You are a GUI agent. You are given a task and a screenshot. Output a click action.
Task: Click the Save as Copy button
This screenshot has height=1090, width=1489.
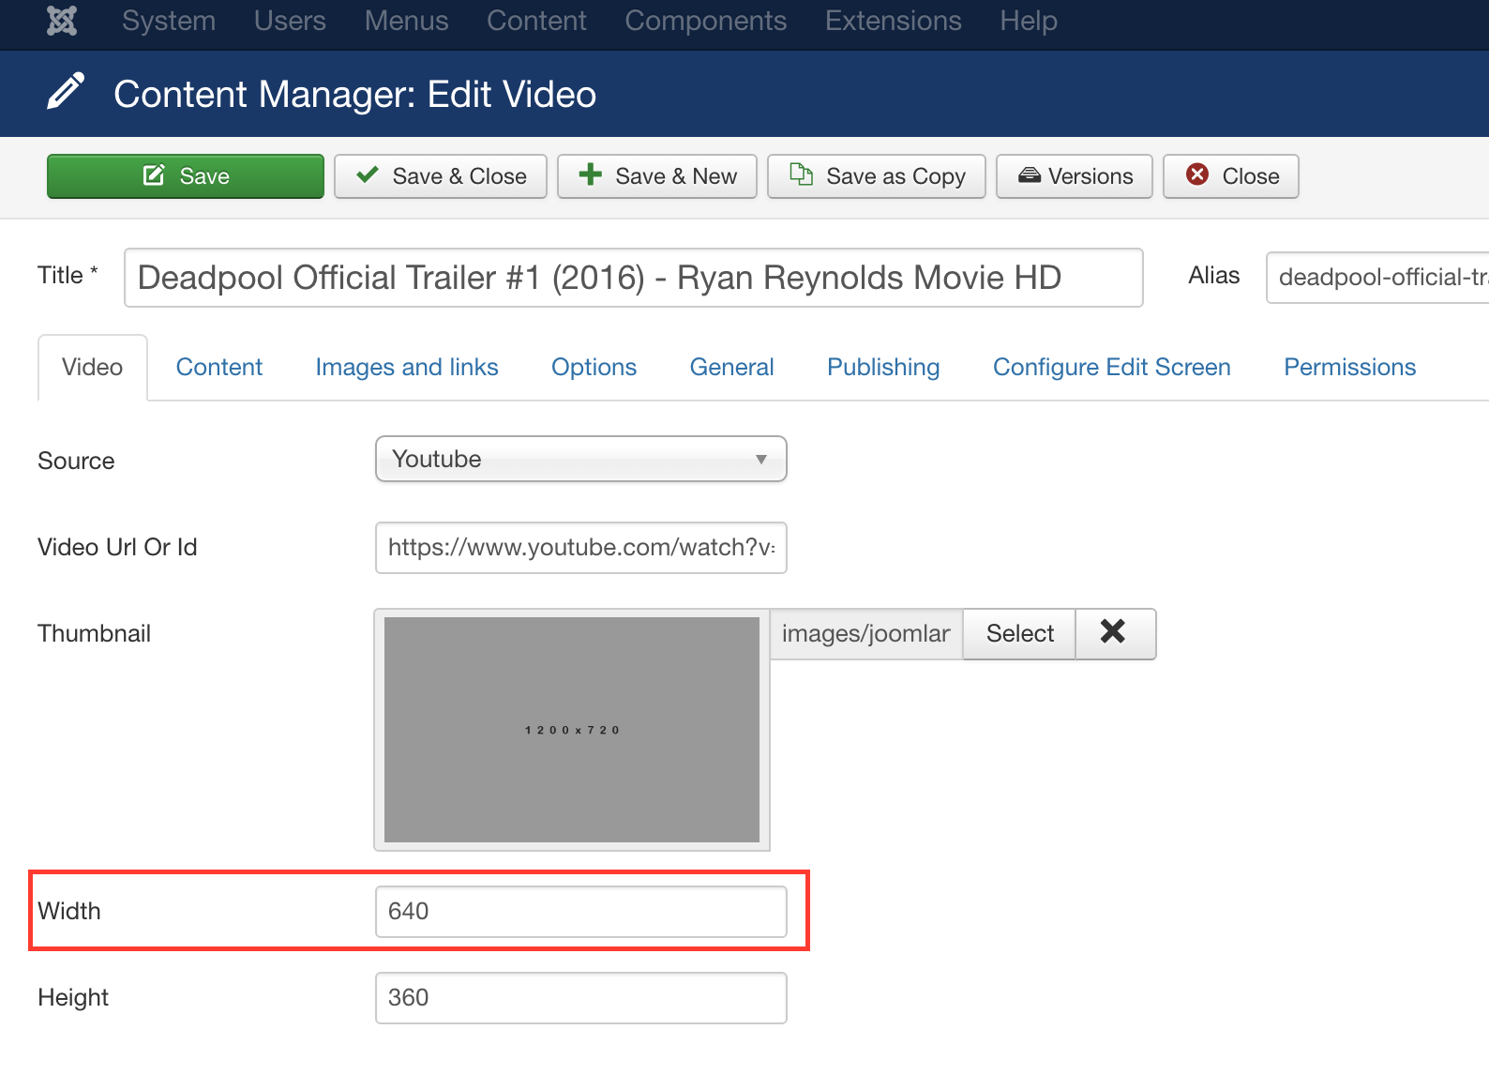click(x=877, y=176)
